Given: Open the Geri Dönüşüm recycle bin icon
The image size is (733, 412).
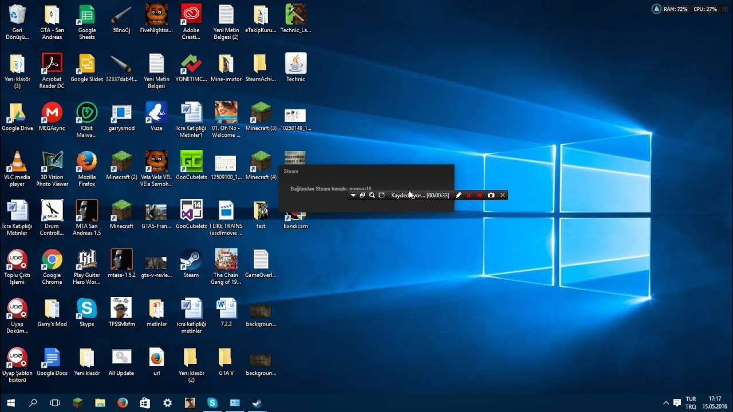Looking at the screenshot, I should coord(17,22).
